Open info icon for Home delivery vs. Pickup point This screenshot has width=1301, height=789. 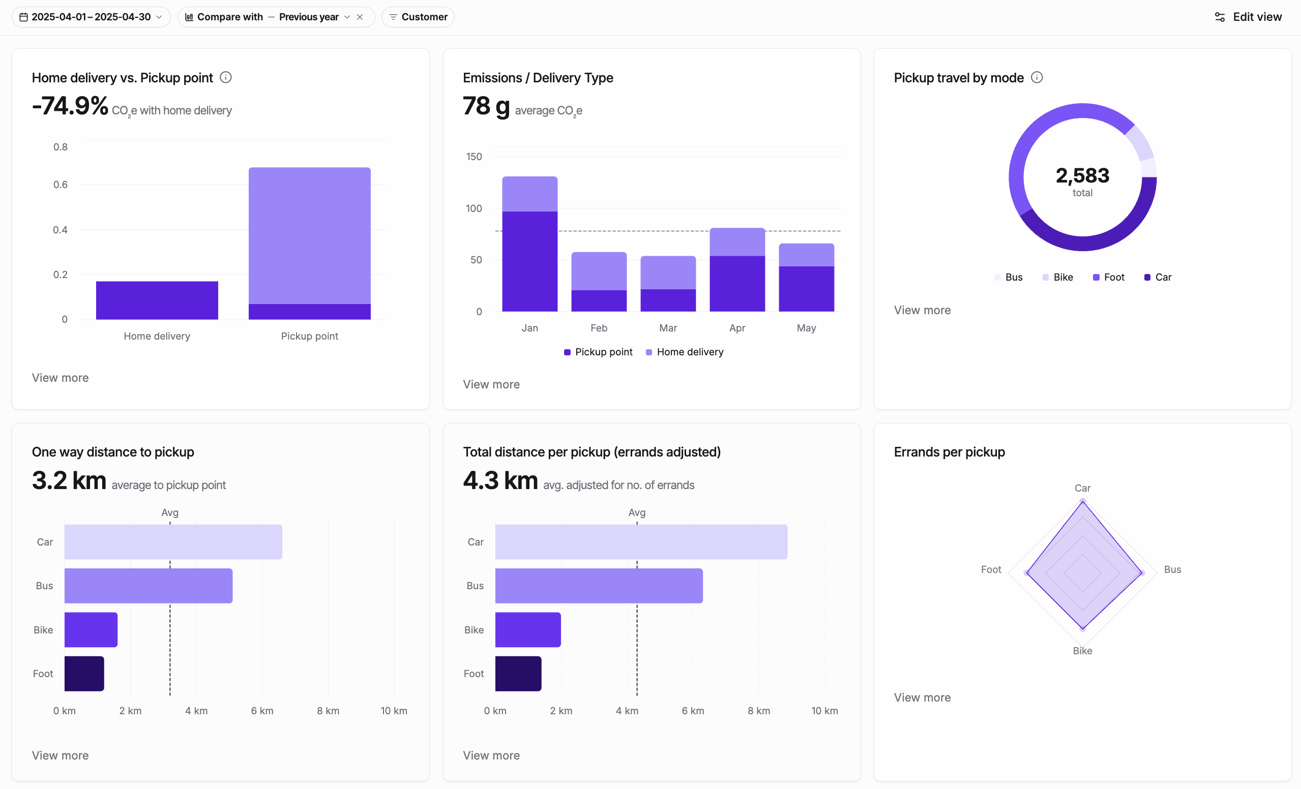point(225,78)
